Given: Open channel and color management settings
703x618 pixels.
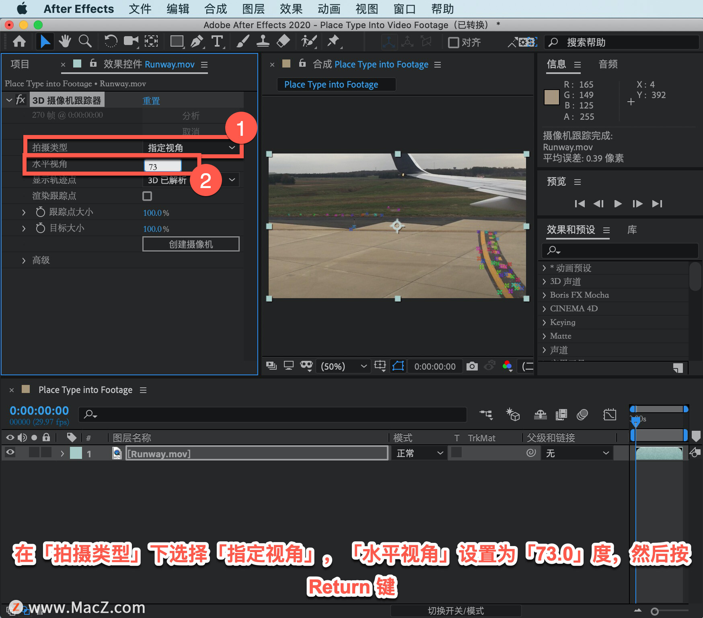Looking at the screenshot, I should coord(508,366).
